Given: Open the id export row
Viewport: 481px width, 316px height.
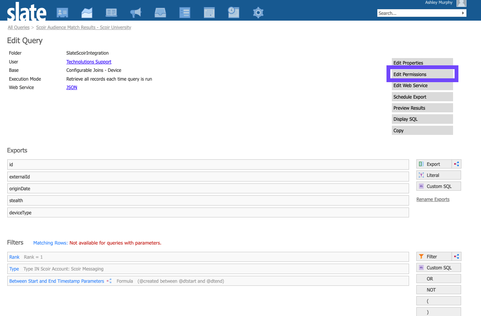Looking at the screenshot, I should pos(208,164).
